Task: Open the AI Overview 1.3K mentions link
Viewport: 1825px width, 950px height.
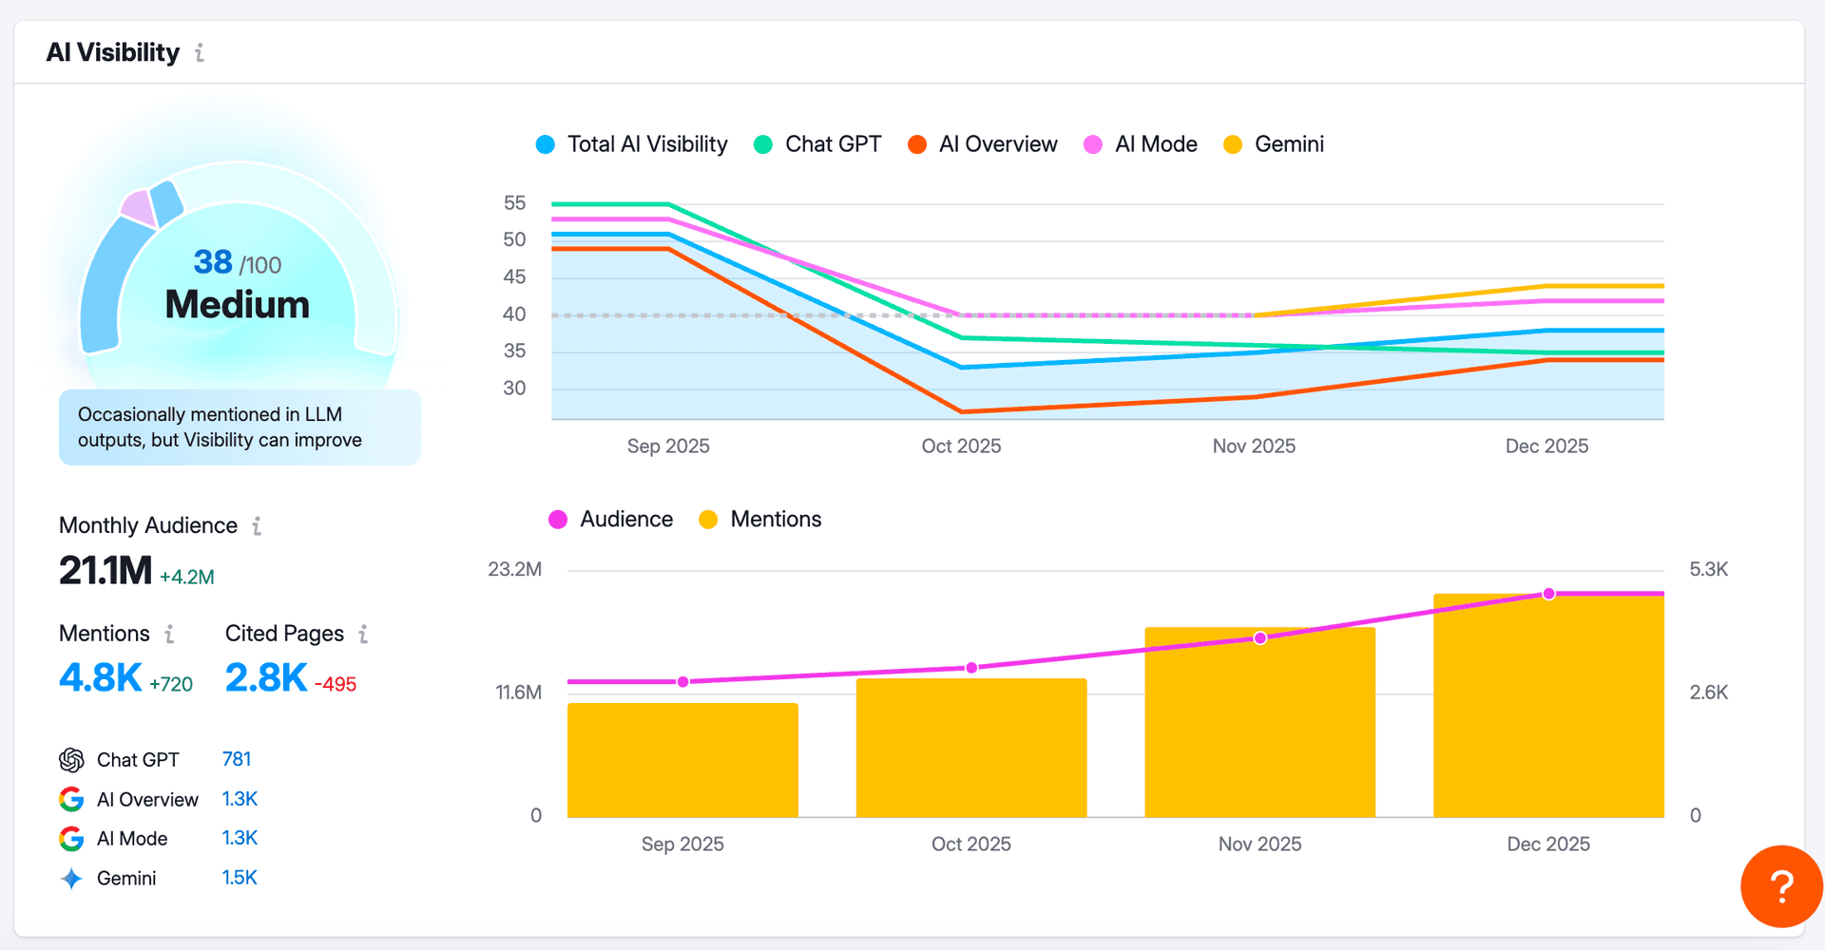Action: [240, 799]
